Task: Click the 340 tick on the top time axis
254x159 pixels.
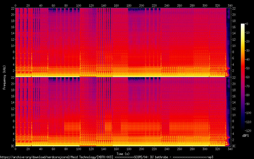Action: (x=230, y=5)
